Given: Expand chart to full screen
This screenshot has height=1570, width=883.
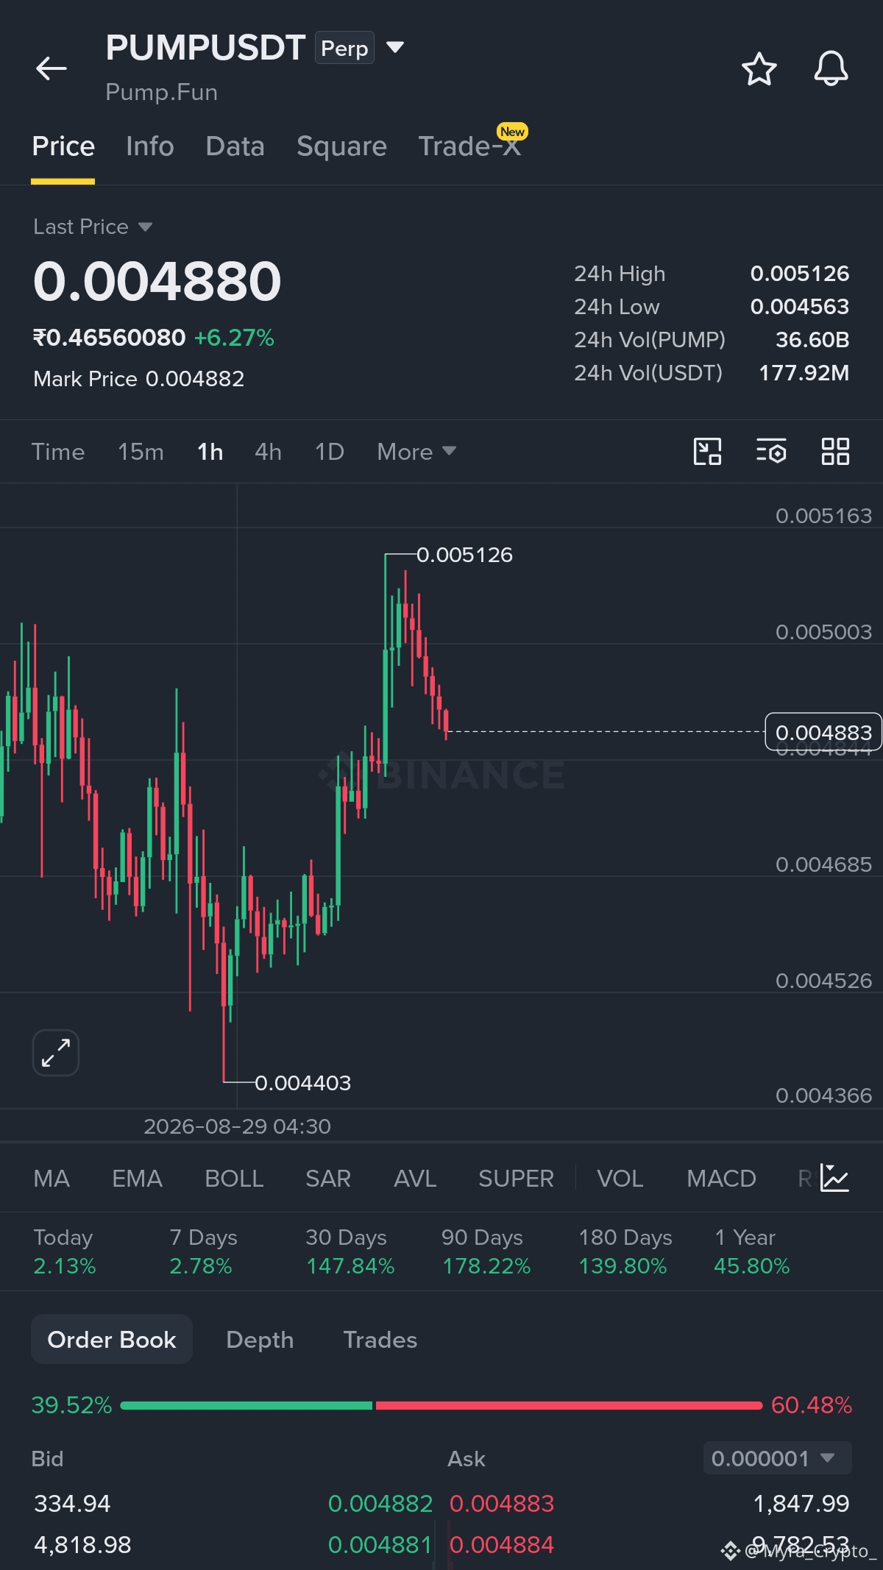Looking at the screenshot, I should tap(56, 1053).
